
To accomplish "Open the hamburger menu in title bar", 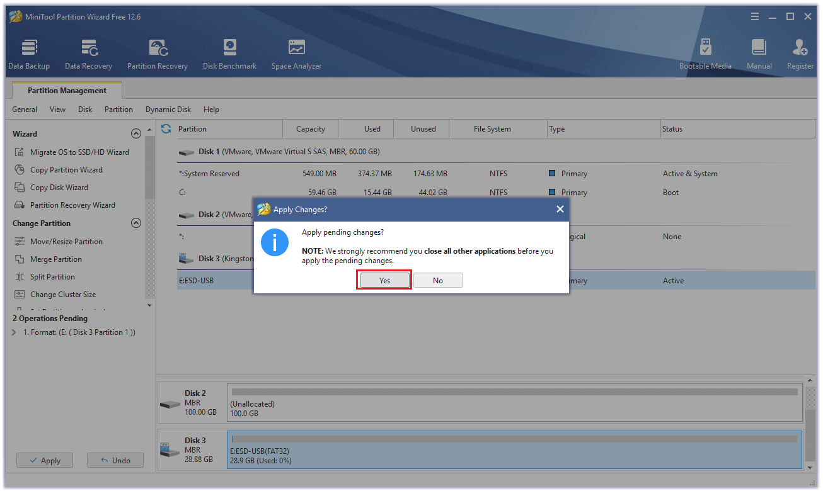I will [x=756, y=17].
